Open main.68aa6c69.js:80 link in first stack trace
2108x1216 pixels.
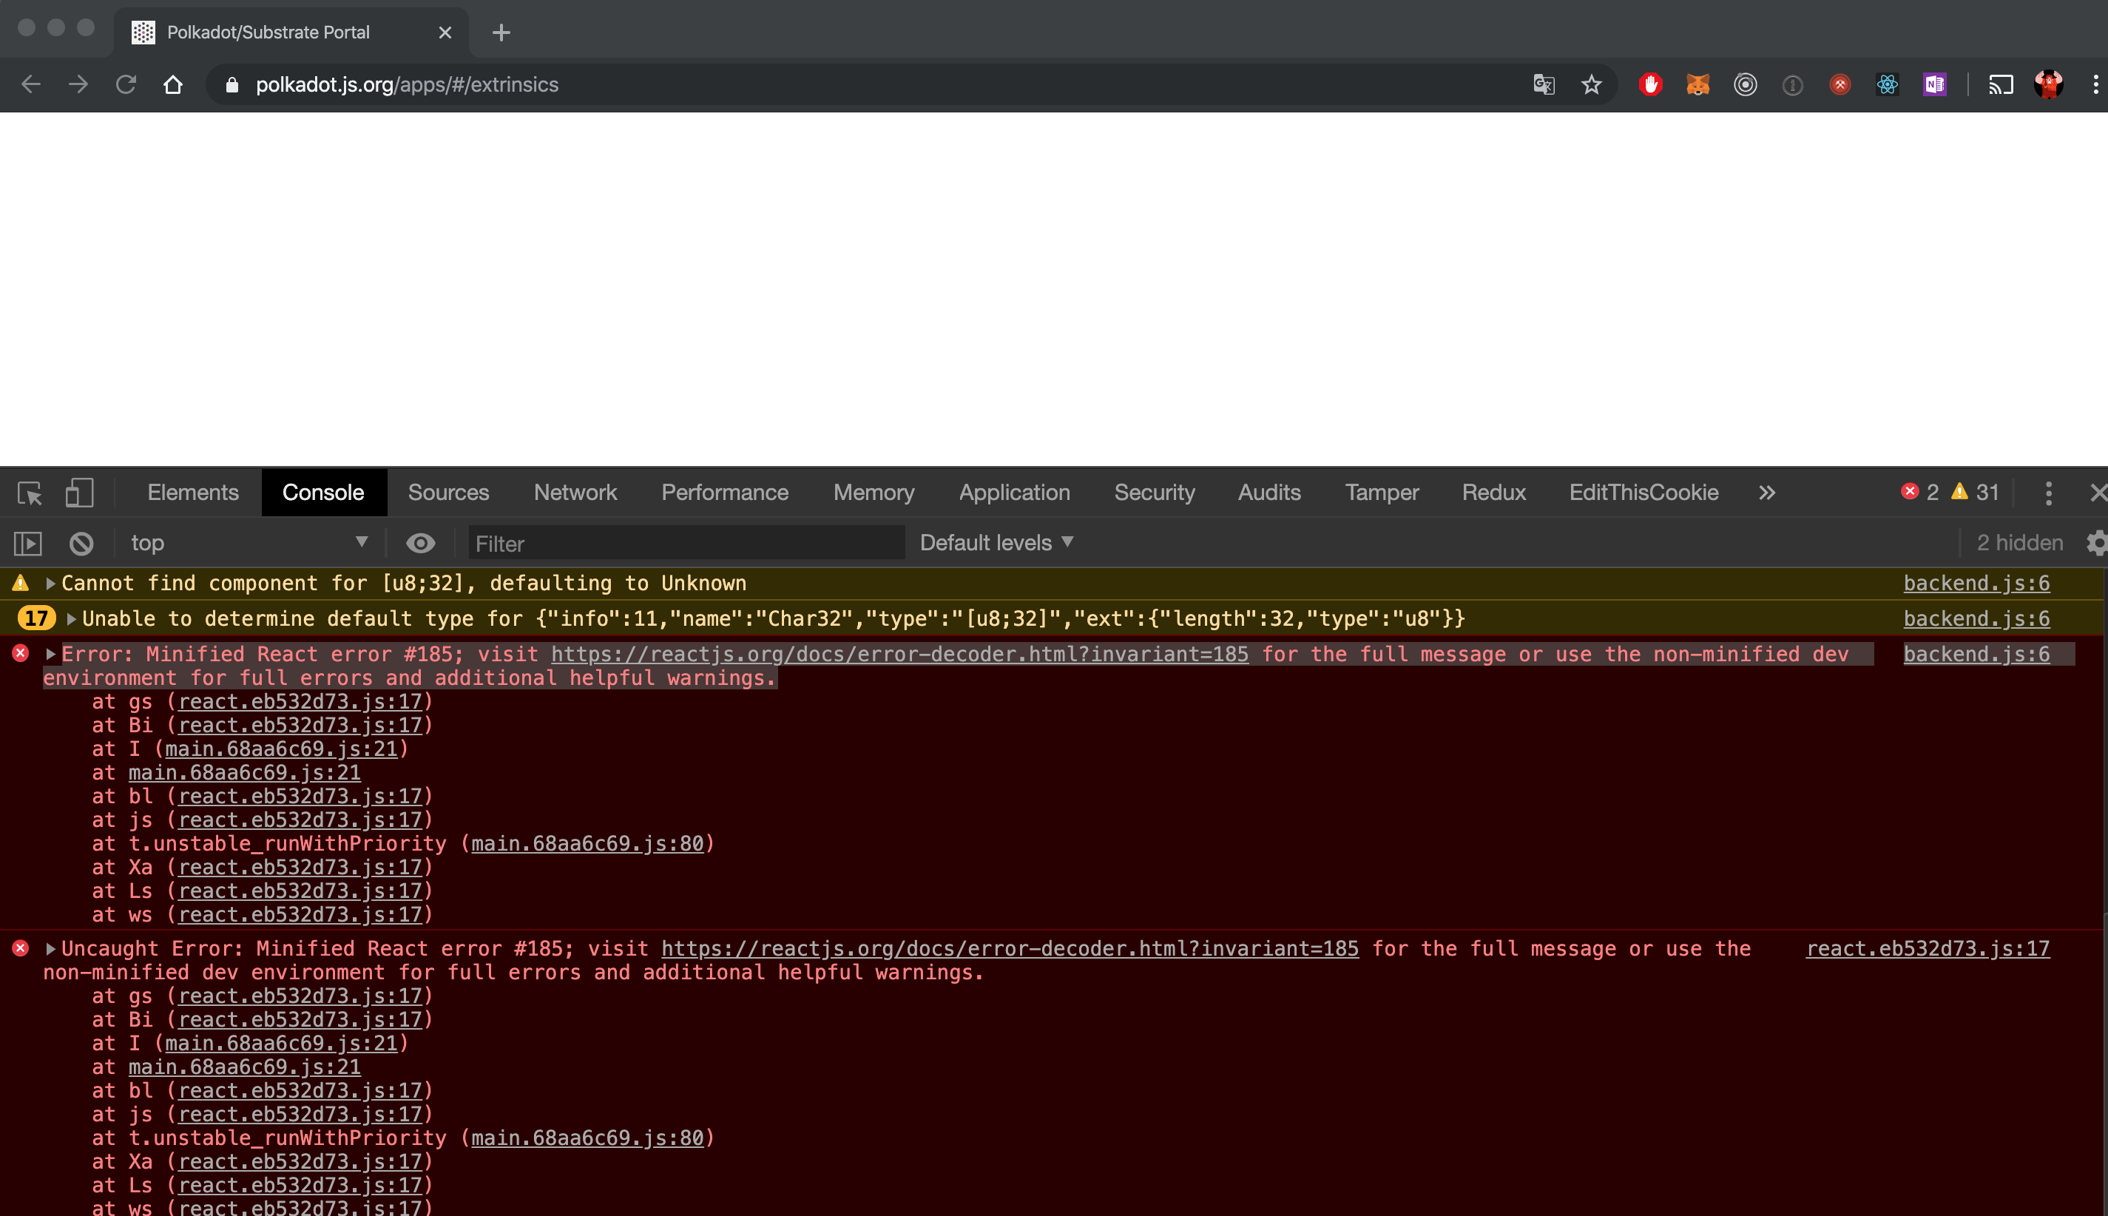587,843
